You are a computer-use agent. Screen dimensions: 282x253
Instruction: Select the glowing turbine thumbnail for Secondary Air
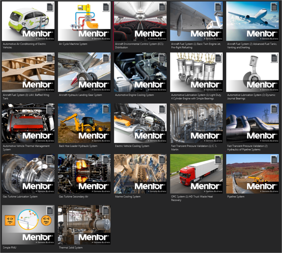pyautogui.click(x=84, y=174)
